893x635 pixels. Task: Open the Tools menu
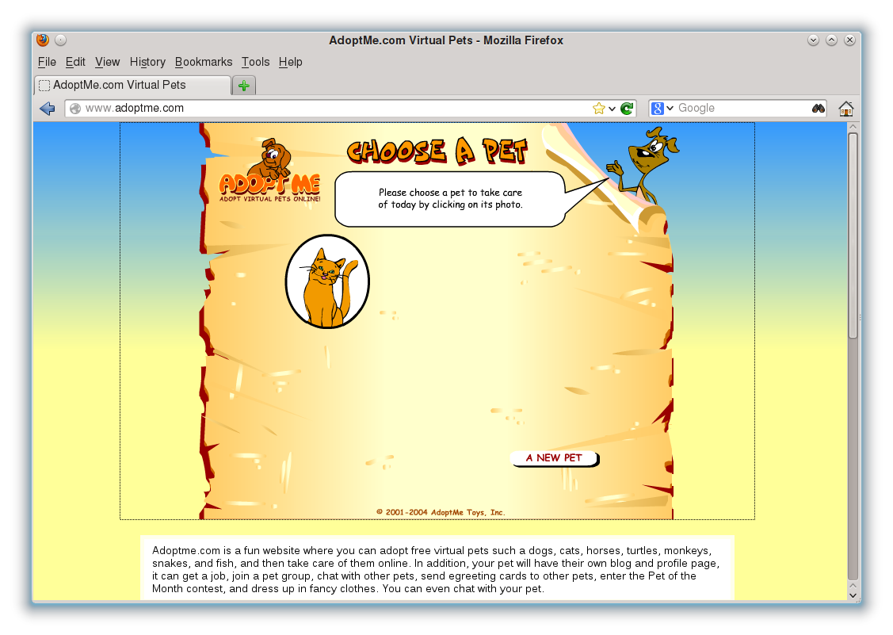click(255, 62)
